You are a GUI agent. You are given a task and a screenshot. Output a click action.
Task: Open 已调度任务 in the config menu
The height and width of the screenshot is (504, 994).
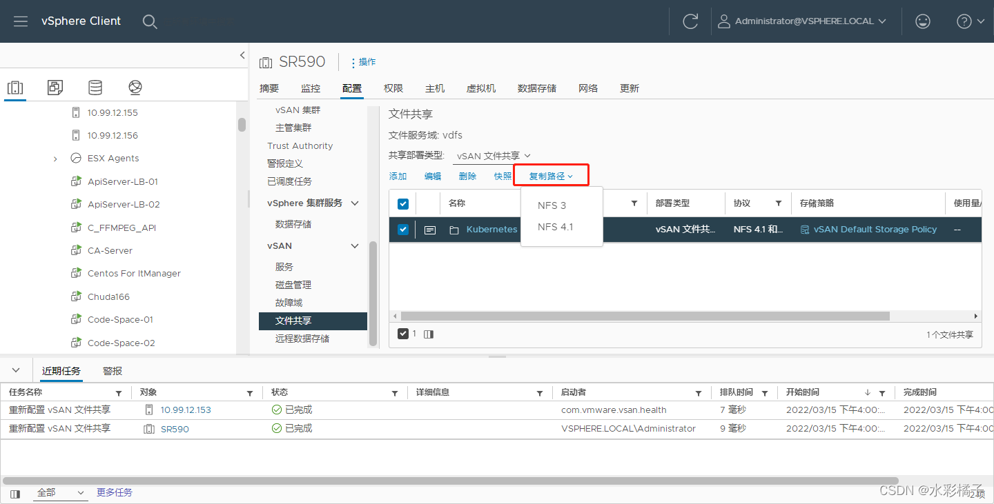click(x=289, y=181)
